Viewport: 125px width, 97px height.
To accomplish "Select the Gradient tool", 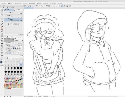I will (x=2, y=46).
